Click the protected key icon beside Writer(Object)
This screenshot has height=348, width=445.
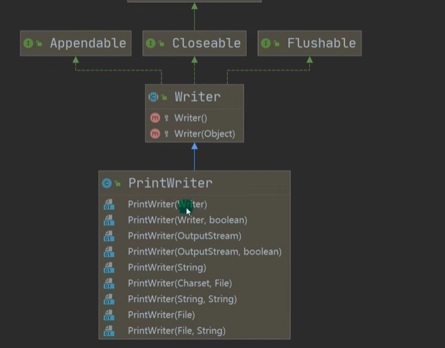pyautogui.click(x=167, y=134)
